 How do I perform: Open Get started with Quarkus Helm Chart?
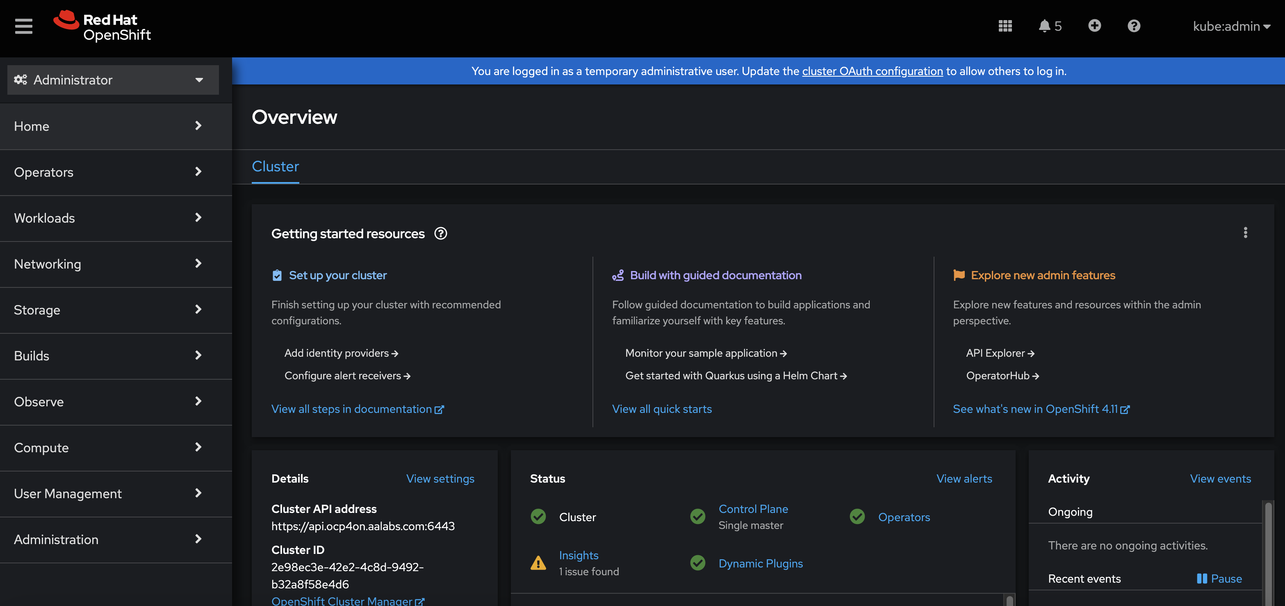click(x=736, y=376)
